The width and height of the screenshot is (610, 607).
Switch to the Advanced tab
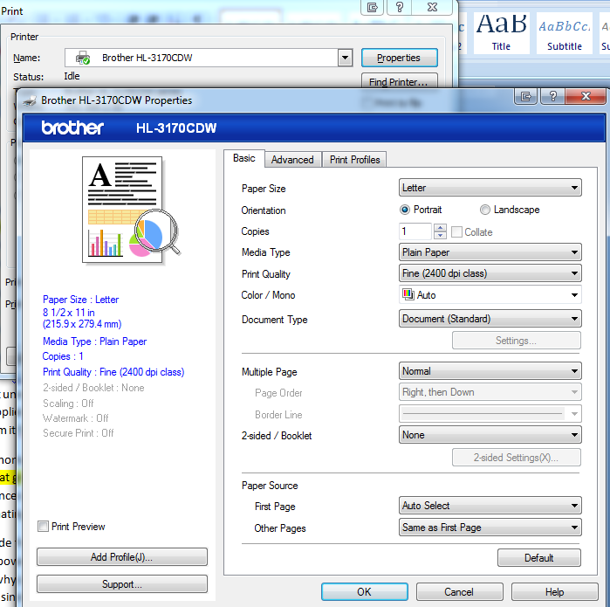coord(292,160)
